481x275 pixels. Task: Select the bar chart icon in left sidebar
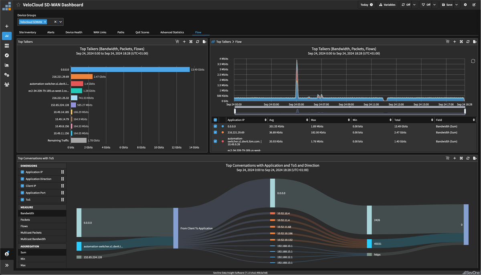[x=6, y=36]
